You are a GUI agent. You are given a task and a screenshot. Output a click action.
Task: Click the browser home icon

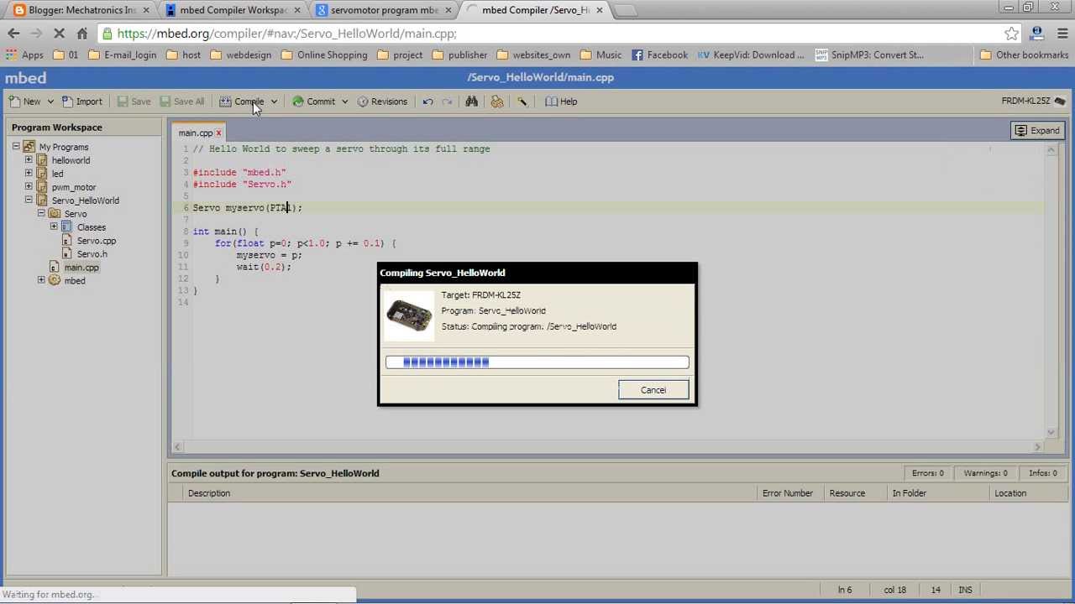(x=81, y=34)
